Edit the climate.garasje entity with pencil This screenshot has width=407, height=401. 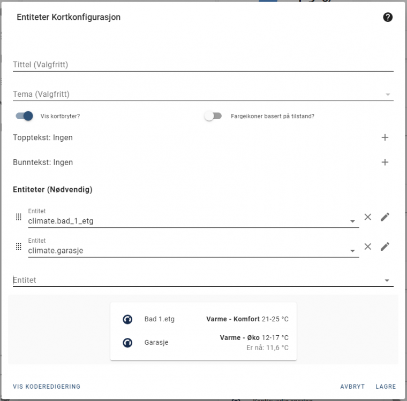click(x=385, y=246)
